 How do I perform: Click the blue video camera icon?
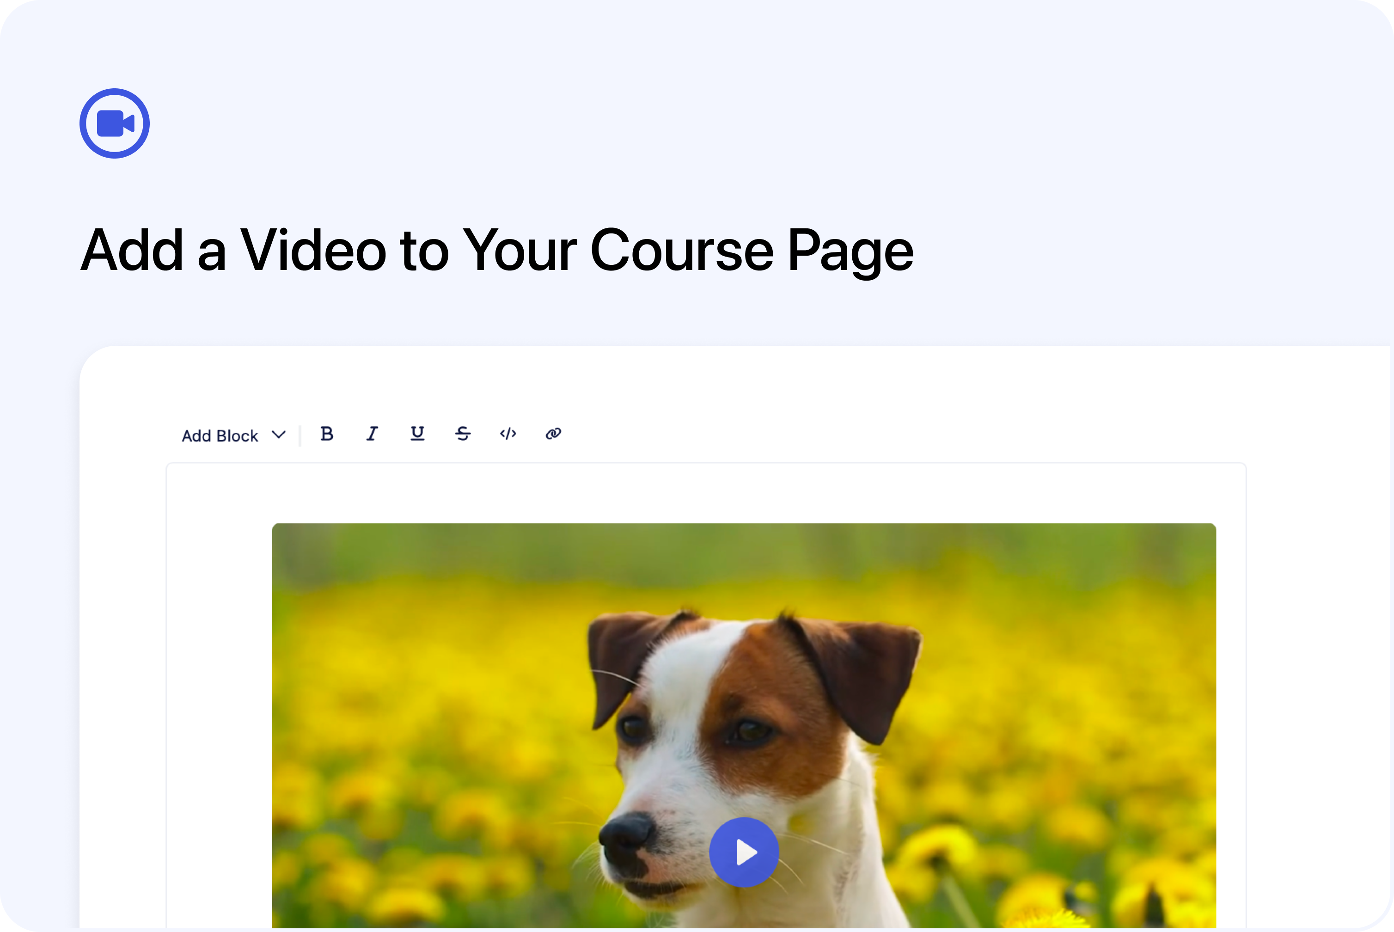(x=115, y=123)
